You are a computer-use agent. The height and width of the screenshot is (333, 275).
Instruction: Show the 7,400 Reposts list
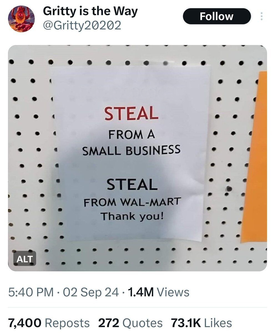pyautogui.click(x=49, y=323)
